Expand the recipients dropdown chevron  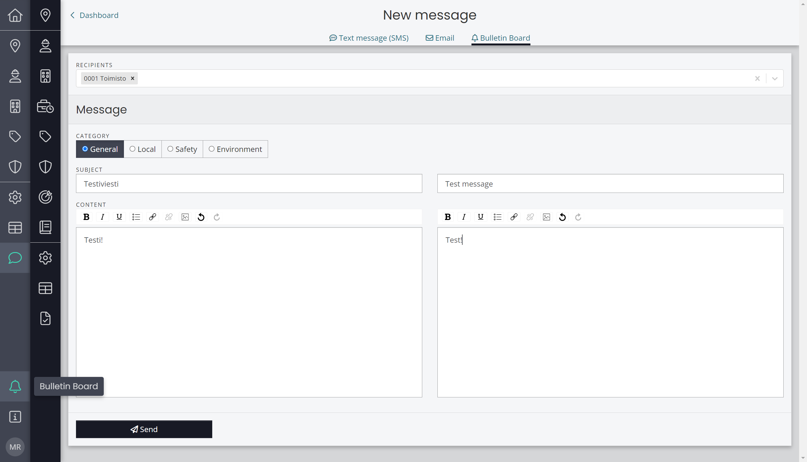(x=775, y=78)
